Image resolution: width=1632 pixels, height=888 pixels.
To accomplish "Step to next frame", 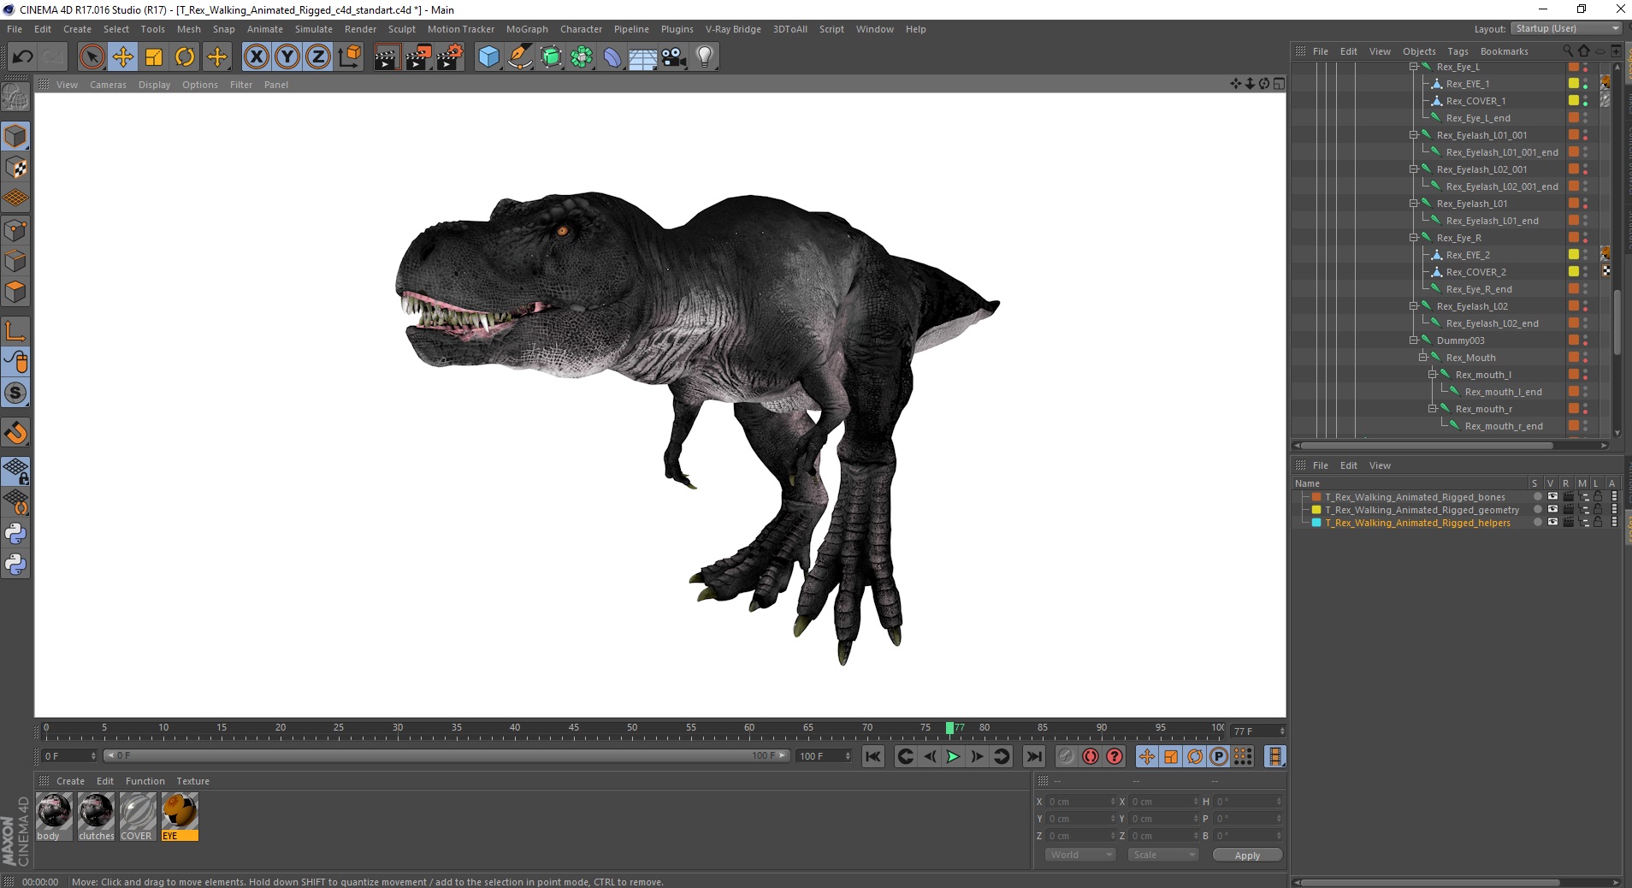I will point(977,756).
